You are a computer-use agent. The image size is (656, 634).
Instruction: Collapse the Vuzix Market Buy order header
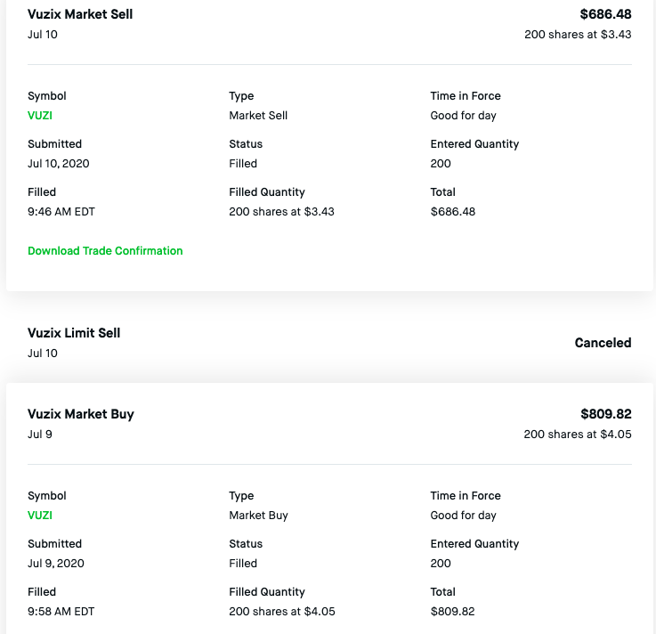click(x=81, y=414)
